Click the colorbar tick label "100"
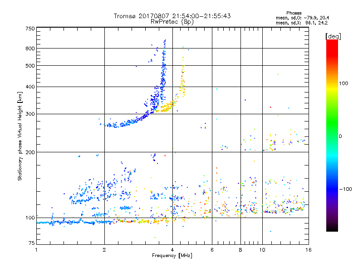Image resolution: width=363 pixels, height=272 pixels. (x=343, y=83)
